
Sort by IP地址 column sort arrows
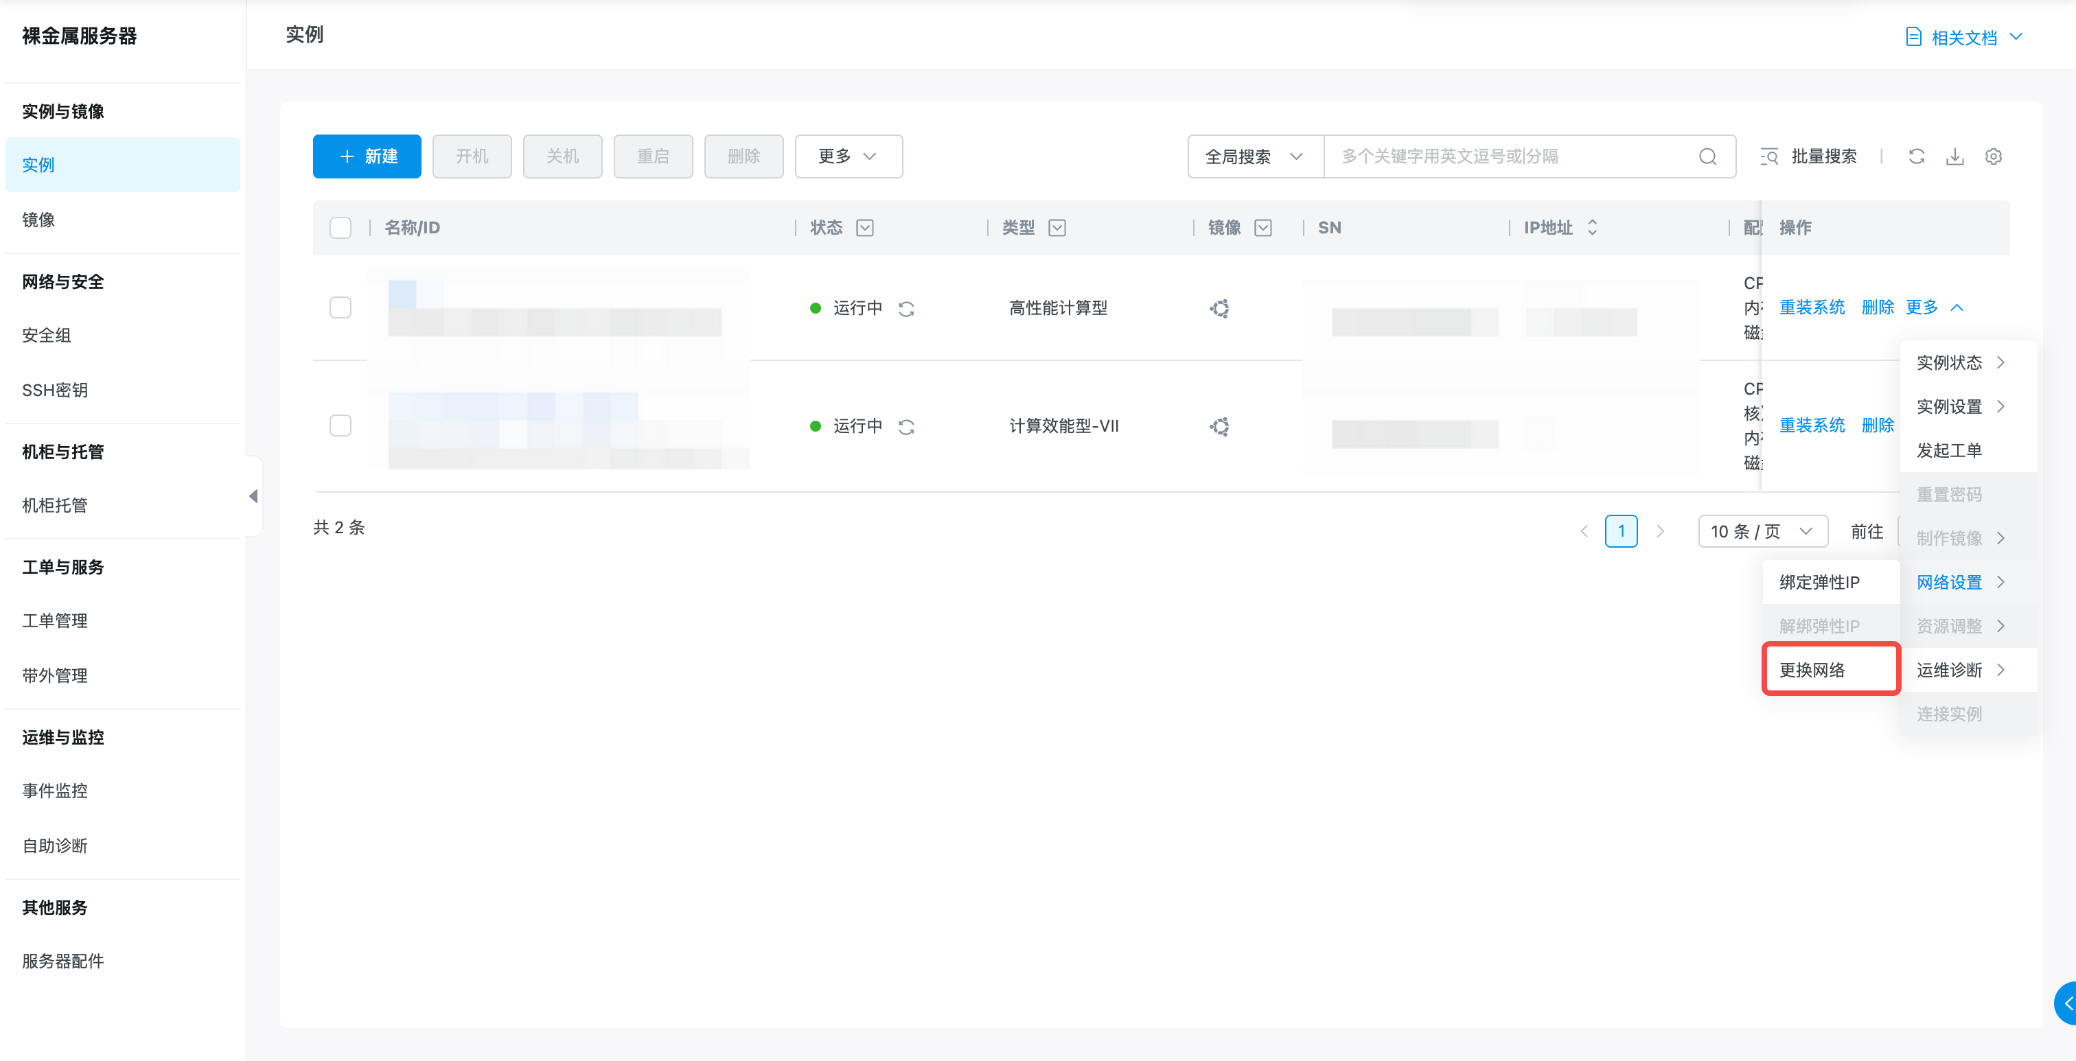tap(1591, 228)
